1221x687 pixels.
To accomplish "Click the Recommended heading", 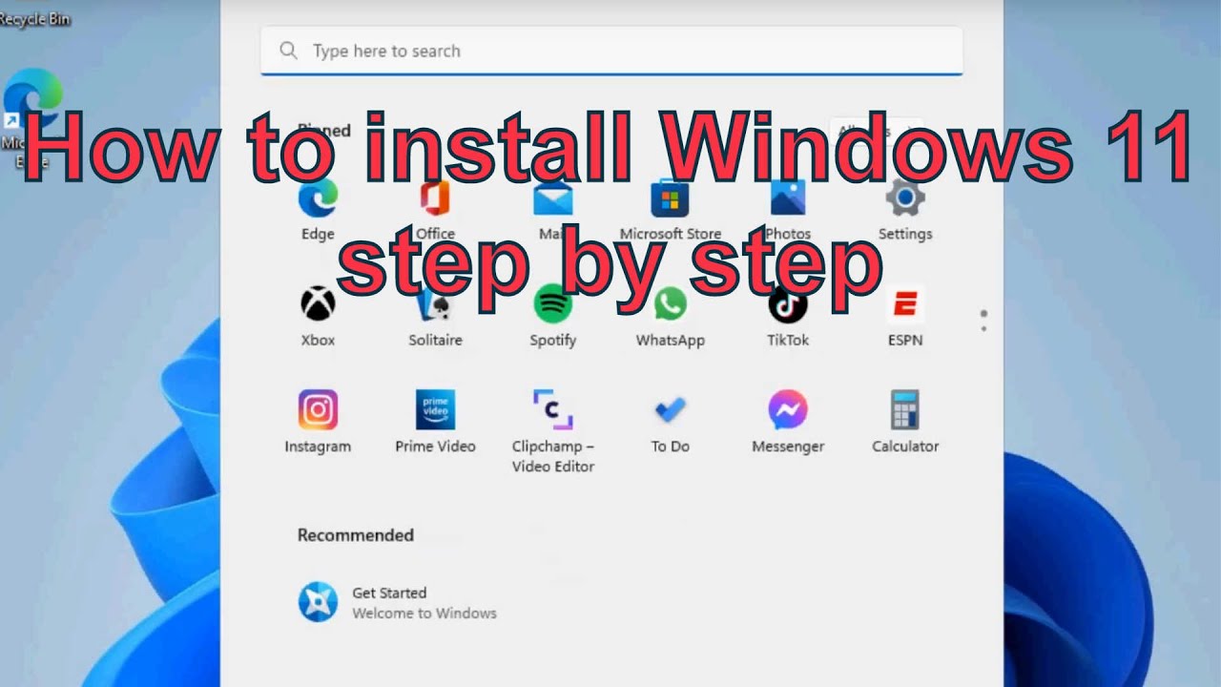I will (x=355, y=535).
